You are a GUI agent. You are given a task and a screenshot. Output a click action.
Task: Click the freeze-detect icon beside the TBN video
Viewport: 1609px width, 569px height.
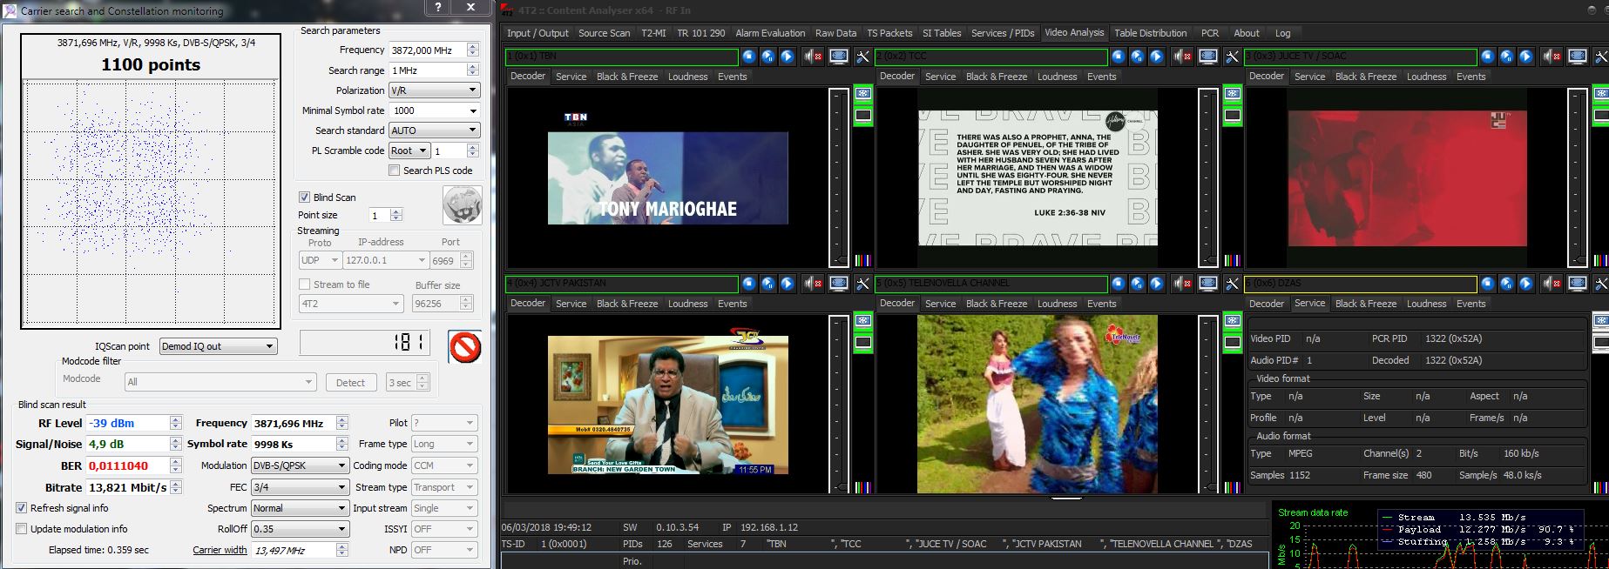[x=863, y=94]
